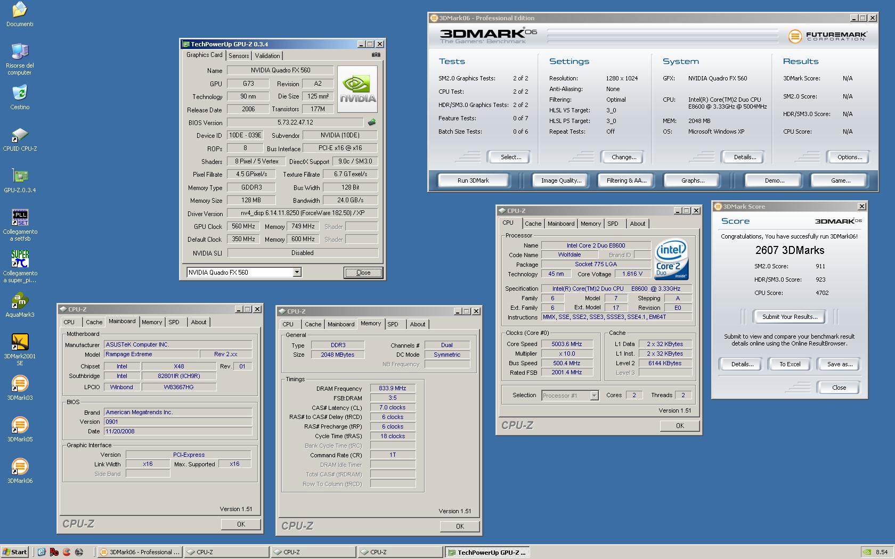Open Risorse del computer icon
Screen dimensions: 895x559
20,59
